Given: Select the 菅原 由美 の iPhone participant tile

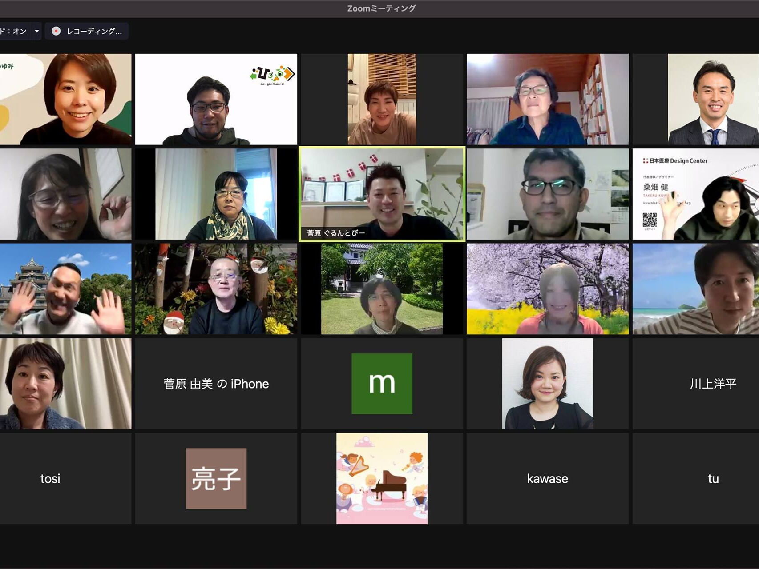Looking at the screenshot, I should pos(216,384).
